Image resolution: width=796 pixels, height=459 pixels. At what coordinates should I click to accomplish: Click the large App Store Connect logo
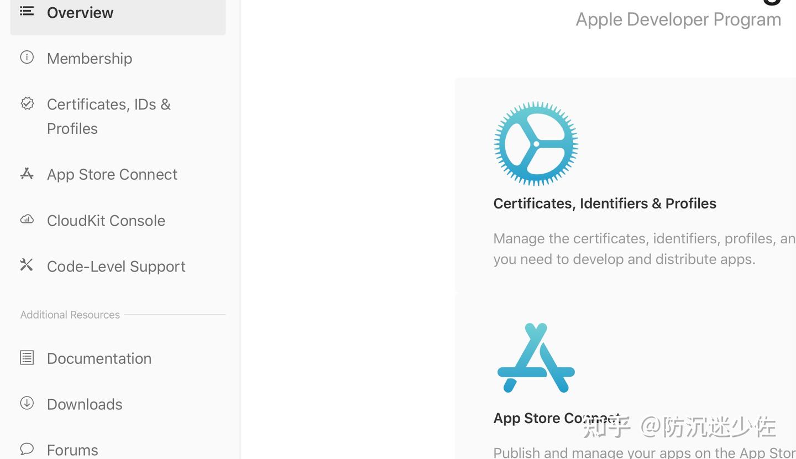536,358
